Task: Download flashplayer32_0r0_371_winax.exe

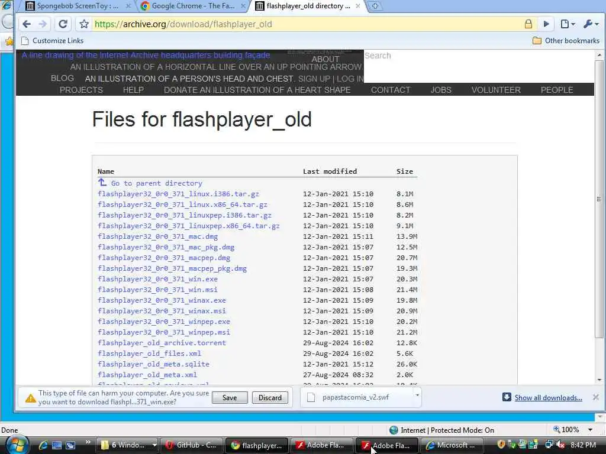Action: [x=162, y=300]
